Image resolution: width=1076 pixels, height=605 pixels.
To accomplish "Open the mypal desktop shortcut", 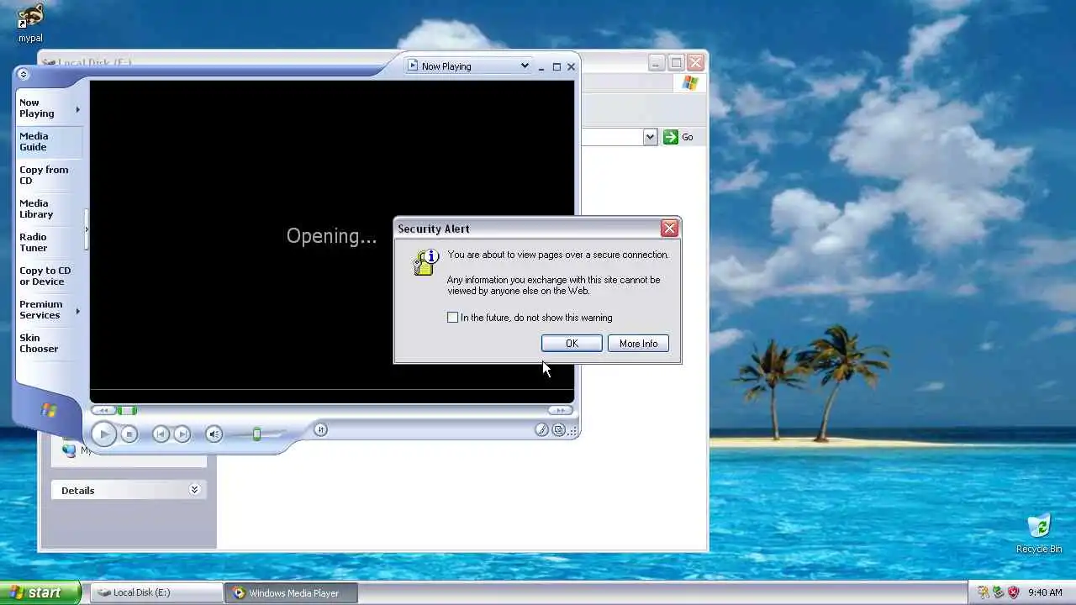I will (x=30, y=23).
